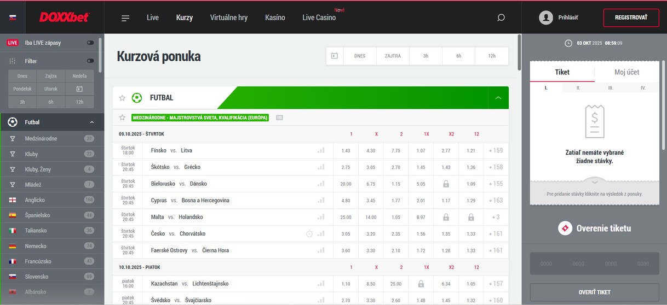Select ticket tab II.
This screenshot has width=667, height=305.
[578, 87]
